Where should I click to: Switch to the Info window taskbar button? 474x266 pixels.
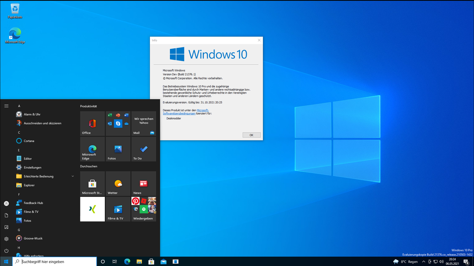pyautogui.click(x=176, y=262)
